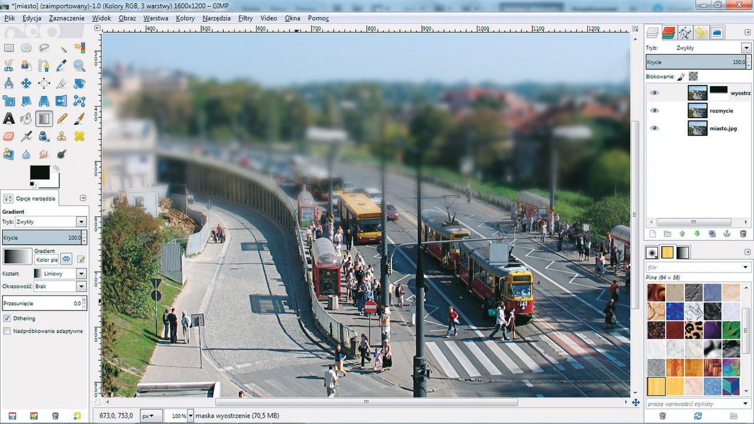Image resolution: width=754 pixels, height=424 pixels.
Task: Select the Shear tool
Action: pyautogui.click(x=27, y=101)
